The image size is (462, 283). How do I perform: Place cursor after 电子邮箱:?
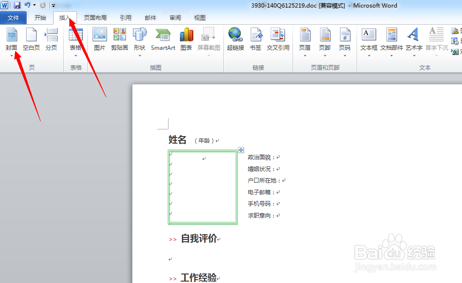tap(278, 192)
